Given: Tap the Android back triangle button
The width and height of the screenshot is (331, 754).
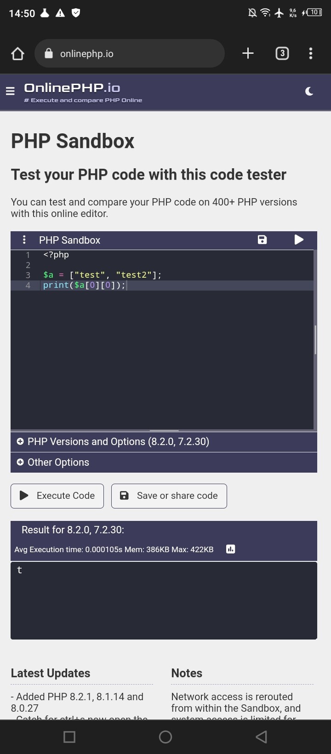Looking at the screenshot, I should tap(261, 737).
